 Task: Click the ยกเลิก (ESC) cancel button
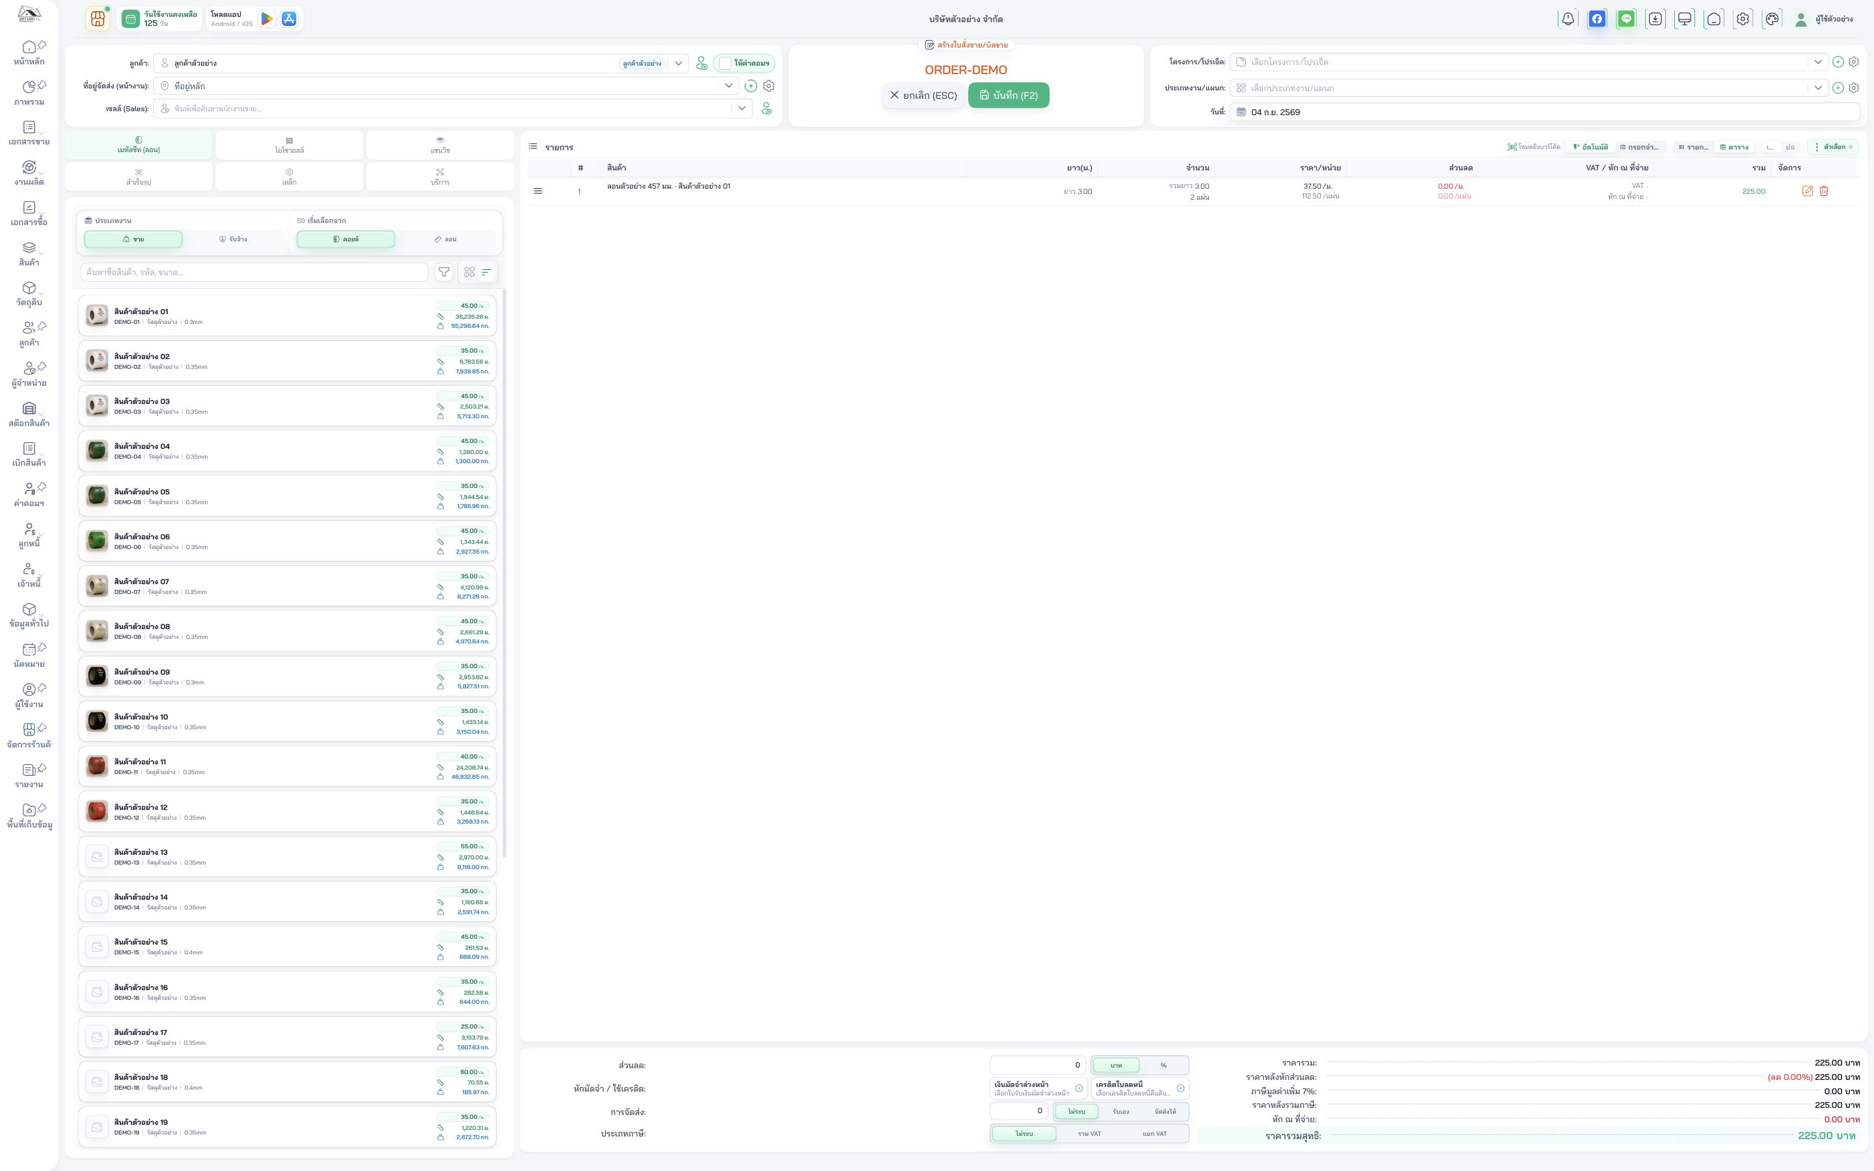point(923,95)
